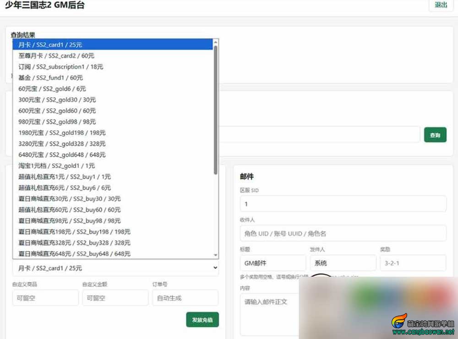Click the query input left of 查询
Viewport: 458px width, 339px height.
pyautogui.click(x=320, y=135)
